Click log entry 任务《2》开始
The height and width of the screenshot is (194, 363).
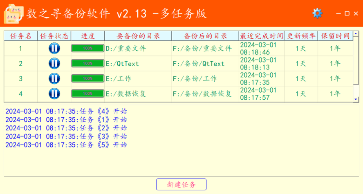(66, 128)
